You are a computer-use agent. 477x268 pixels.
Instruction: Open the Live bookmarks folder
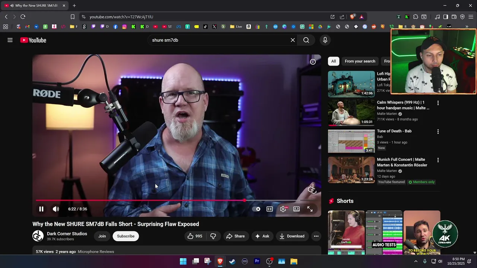236,27
